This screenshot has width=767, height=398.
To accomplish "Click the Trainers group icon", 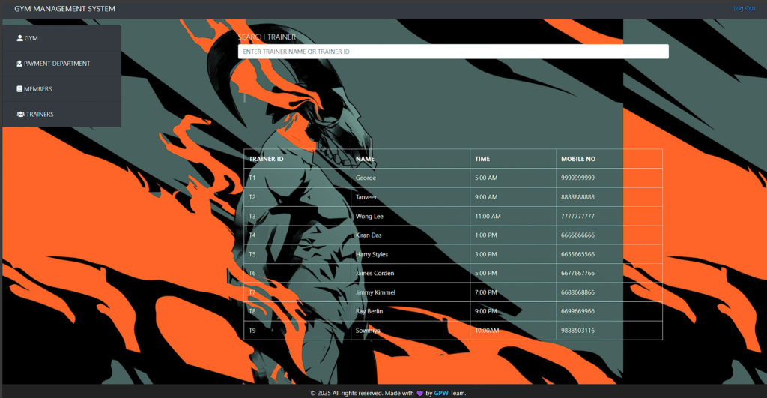I will pos(20,115).
